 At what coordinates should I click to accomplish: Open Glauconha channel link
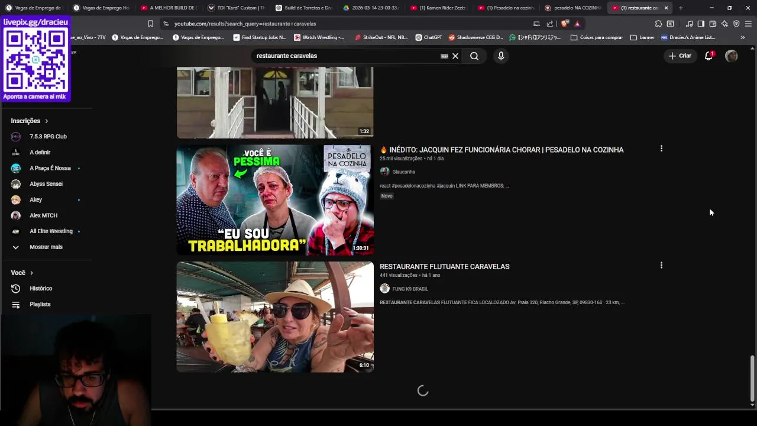pos(403,172)
